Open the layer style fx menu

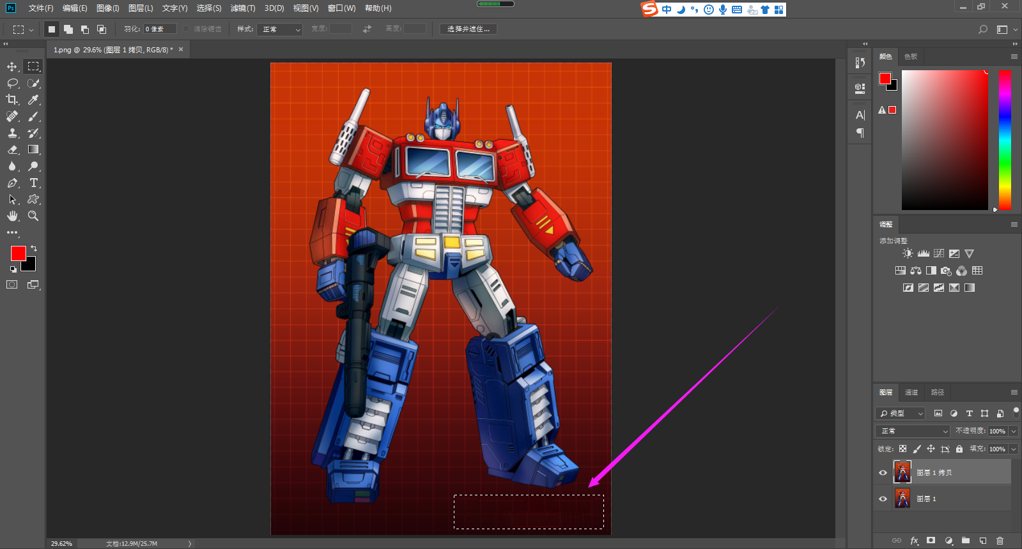click(914, 541)
